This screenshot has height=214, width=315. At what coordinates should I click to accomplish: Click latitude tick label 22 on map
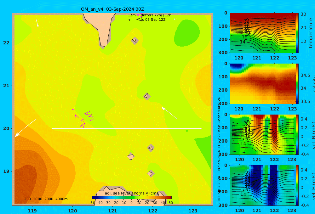tap(6, 43)
